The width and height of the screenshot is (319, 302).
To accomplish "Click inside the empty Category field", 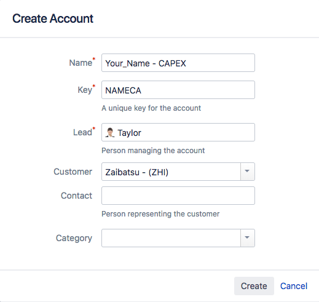I will point(171,238).
